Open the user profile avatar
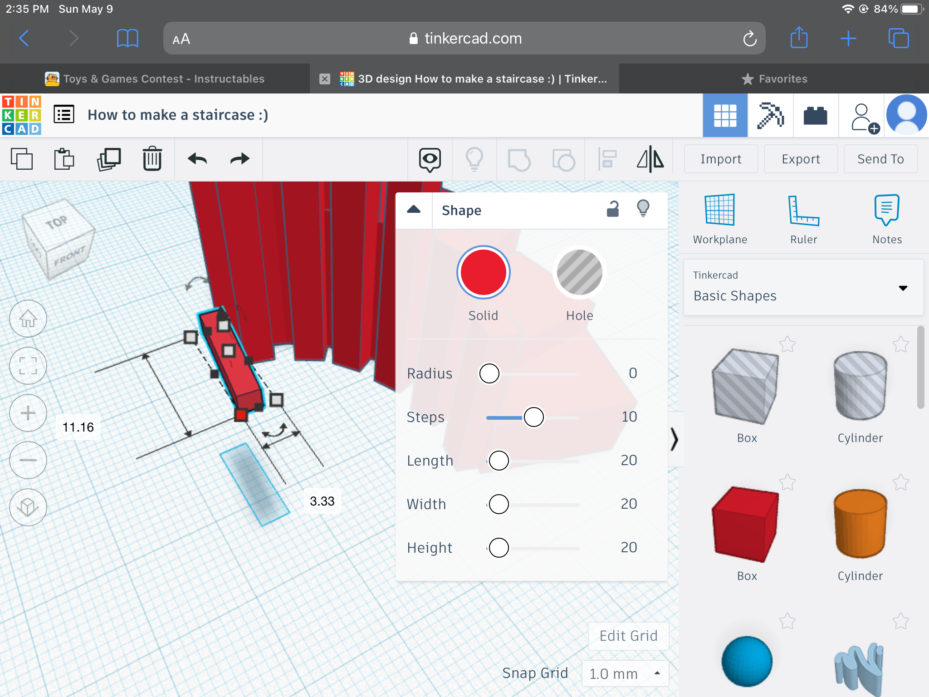Screen dimensions: 929x697 coord(906,115)
